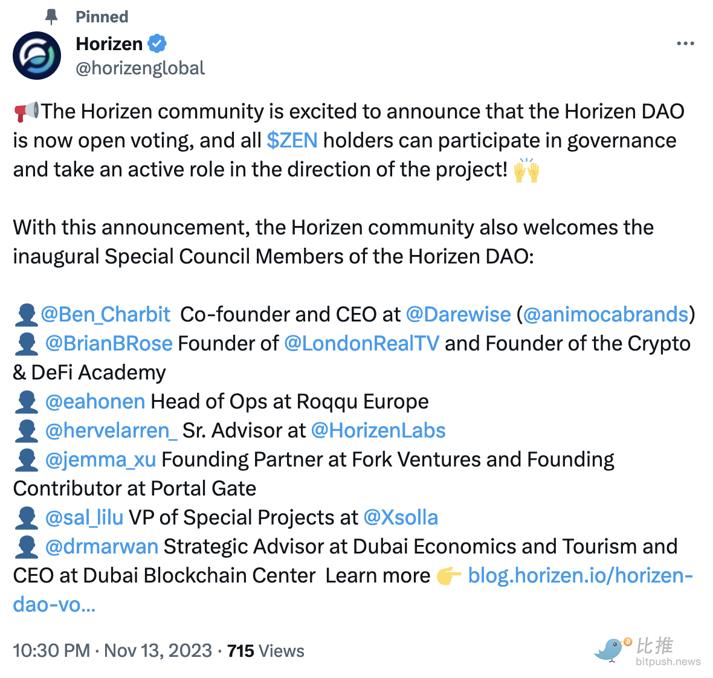
Task: Open the three-dot more options menu
Action: tap(685, 44)
